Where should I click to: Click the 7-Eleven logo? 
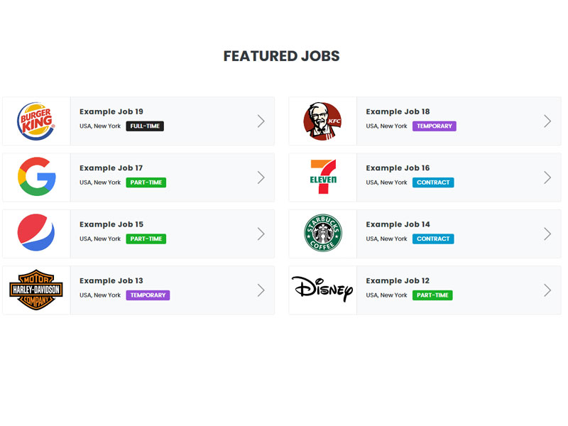pos(322,177)
